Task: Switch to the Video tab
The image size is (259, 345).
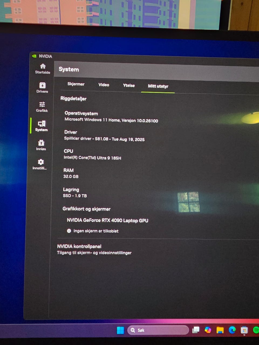Action: click(104, 85)
